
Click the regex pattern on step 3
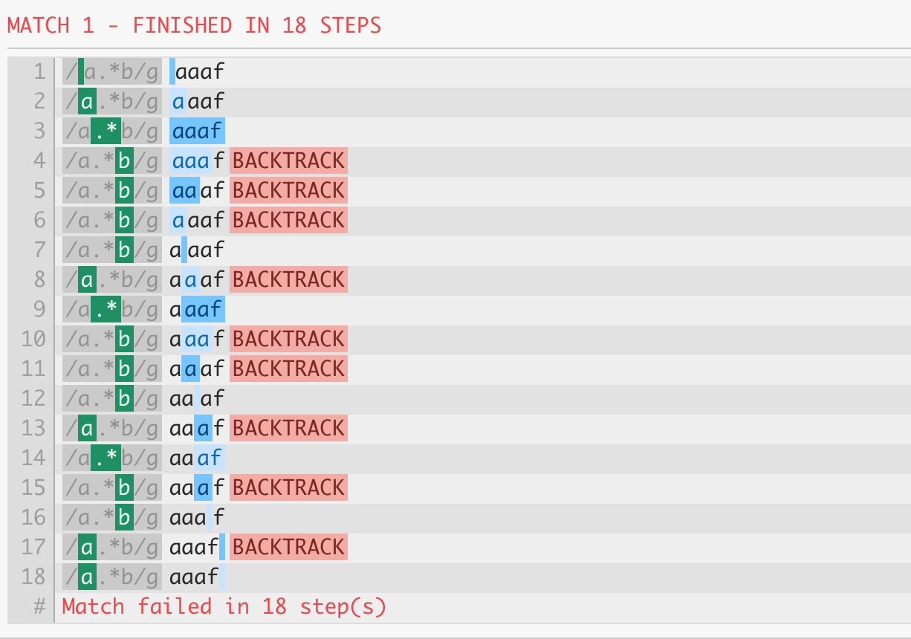(x=111, y=132)
